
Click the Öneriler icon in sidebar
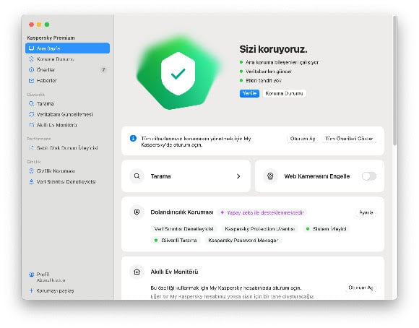click(x=31, y=70)
